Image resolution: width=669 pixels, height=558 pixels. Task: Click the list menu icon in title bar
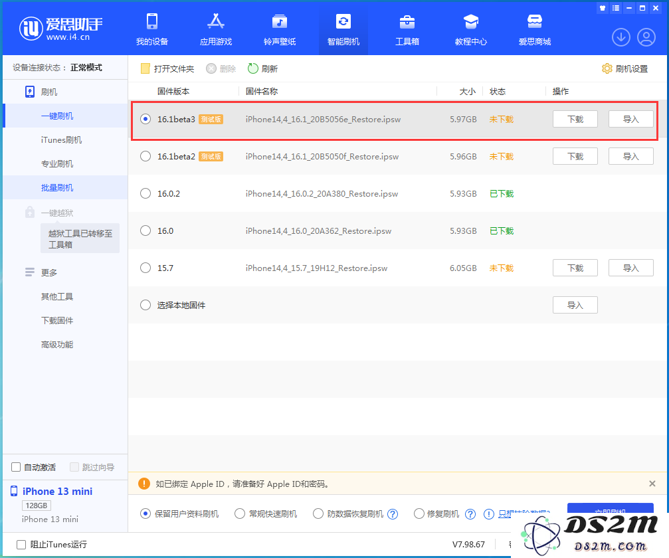(x=616, y=8)
